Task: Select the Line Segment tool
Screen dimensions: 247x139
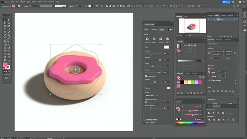Action: [9, 29]
